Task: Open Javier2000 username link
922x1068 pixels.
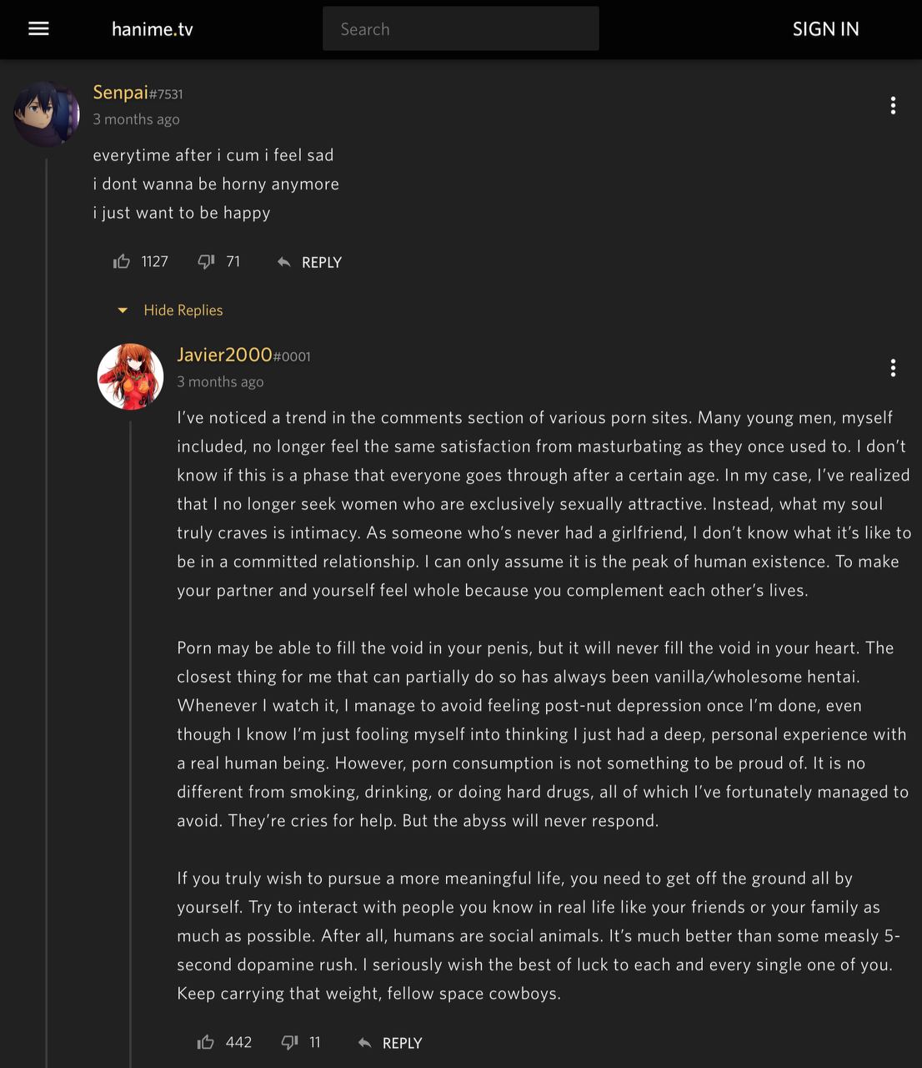Action: tap(224, 355)
